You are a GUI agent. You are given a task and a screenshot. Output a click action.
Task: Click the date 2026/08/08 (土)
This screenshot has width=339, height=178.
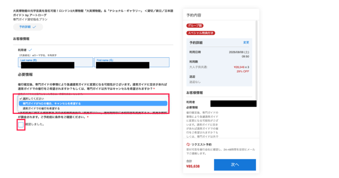(239, 52)
